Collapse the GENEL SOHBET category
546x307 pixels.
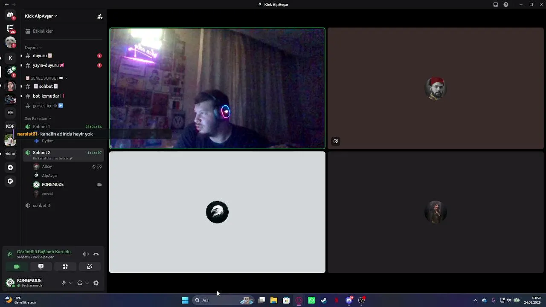coord(46,78)
